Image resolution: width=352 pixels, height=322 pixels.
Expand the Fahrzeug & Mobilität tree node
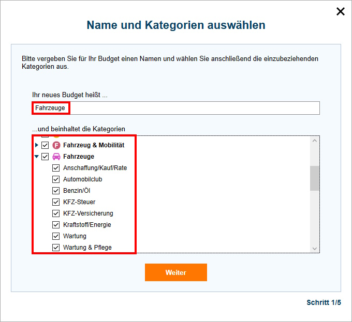pyautogui.click(x=37, y=145)
